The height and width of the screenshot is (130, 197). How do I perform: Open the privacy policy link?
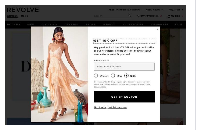point(101,87)
